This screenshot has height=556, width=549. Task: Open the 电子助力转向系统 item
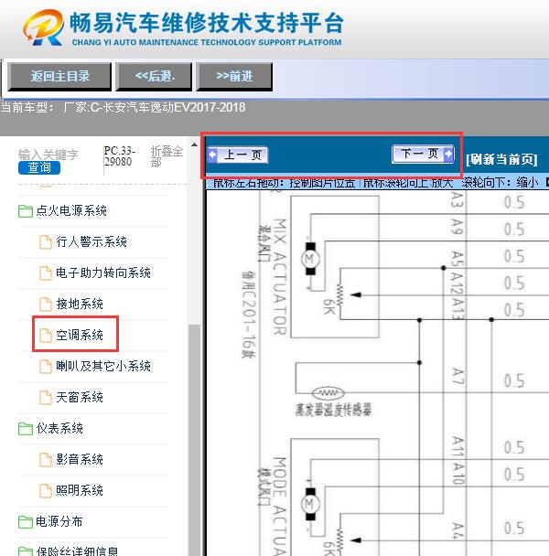point(103,273)
